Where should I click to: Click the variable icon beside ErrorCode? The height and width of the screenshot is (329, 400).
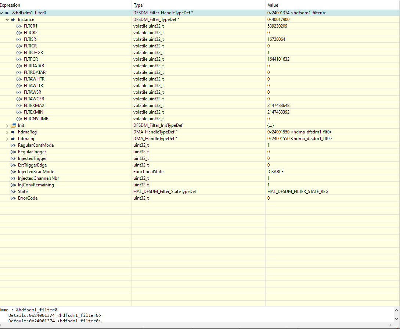coord(12,198)
